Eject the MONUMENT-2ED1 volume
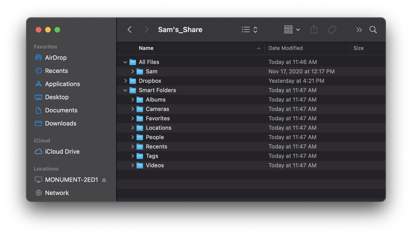The image size is (412, 236). click(x=104, y=180)
